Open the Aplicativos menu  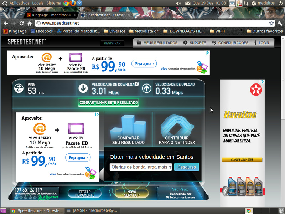(19, 3)
